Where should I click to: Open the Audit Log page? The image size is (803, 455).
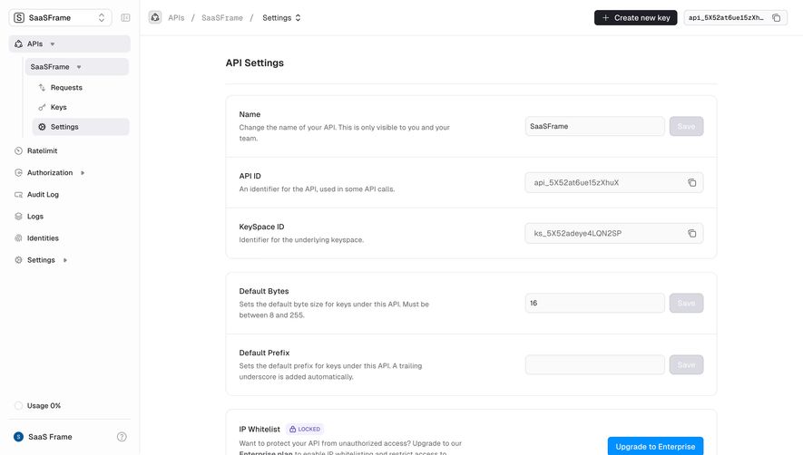(x=43, y=195)
